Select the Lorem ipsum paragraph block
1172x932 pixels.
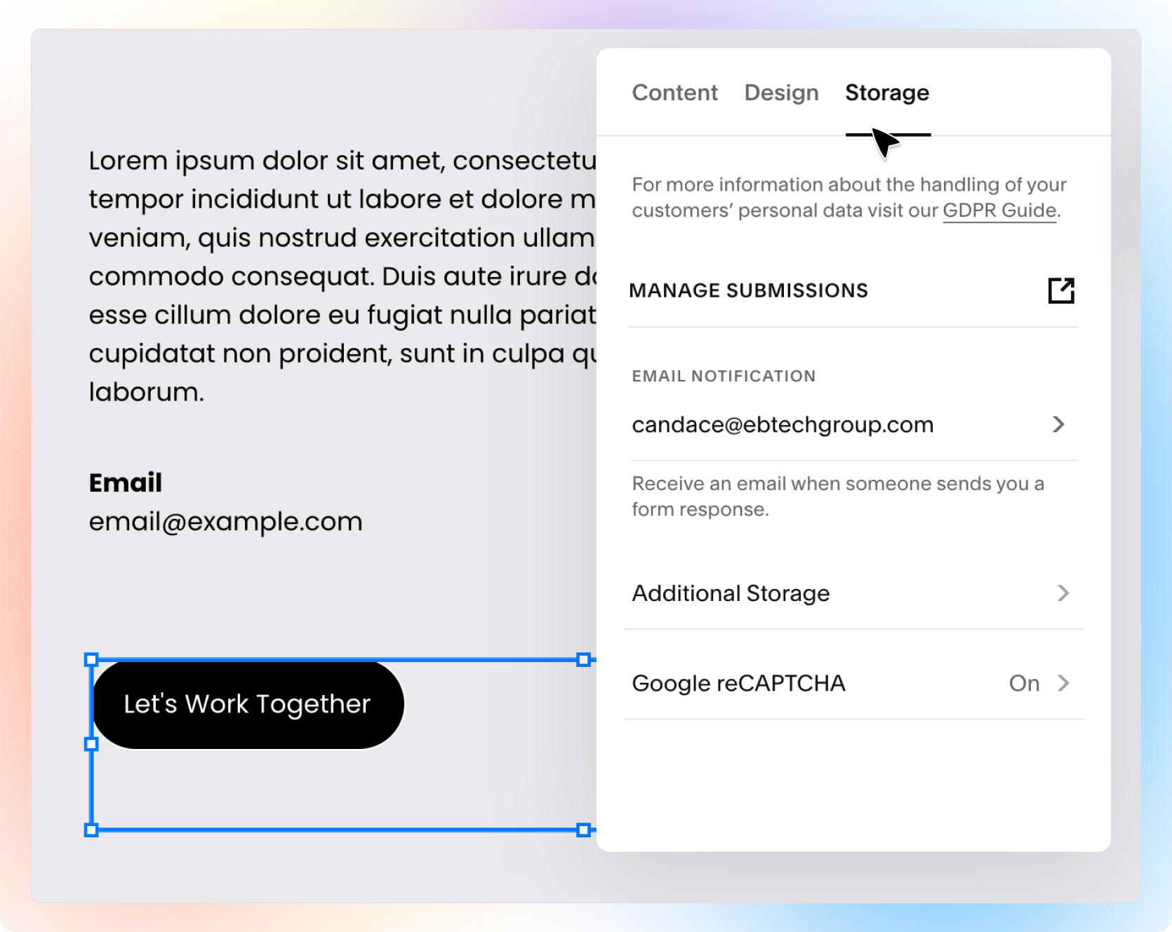[342, 276]
